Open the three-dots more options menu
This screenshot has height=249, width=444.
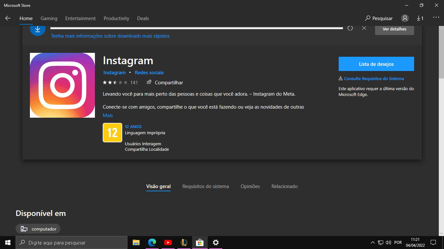pyautogui.click(x=436, y=18)
